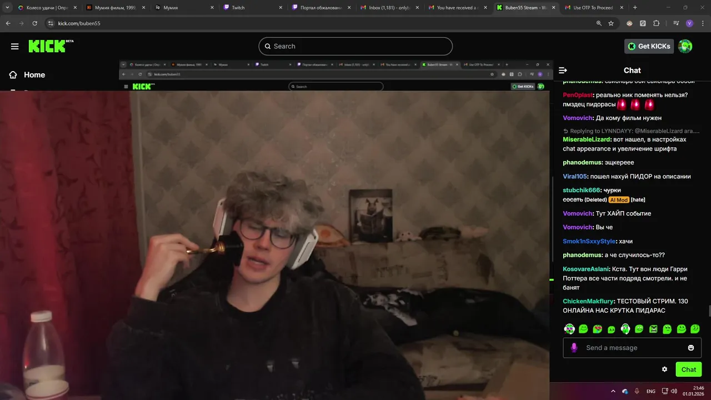Screen dimensions: 711x400
Task: Click the OneDrive cloud tray icon
Action: (x=625, y=391)
